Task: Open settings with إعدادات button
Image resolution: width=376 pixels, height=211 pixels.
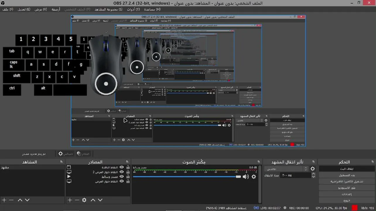Action: (347, 194)
